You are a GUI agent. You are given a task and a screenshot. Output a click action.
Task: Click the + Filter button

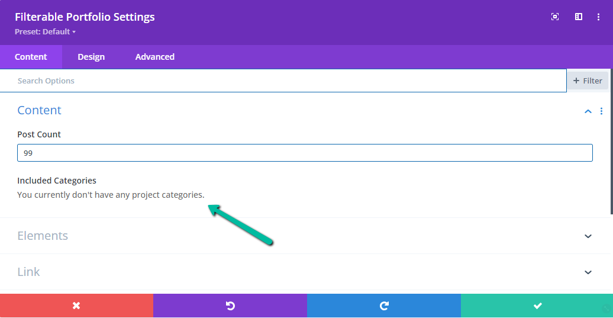click(x=588, y=81)
